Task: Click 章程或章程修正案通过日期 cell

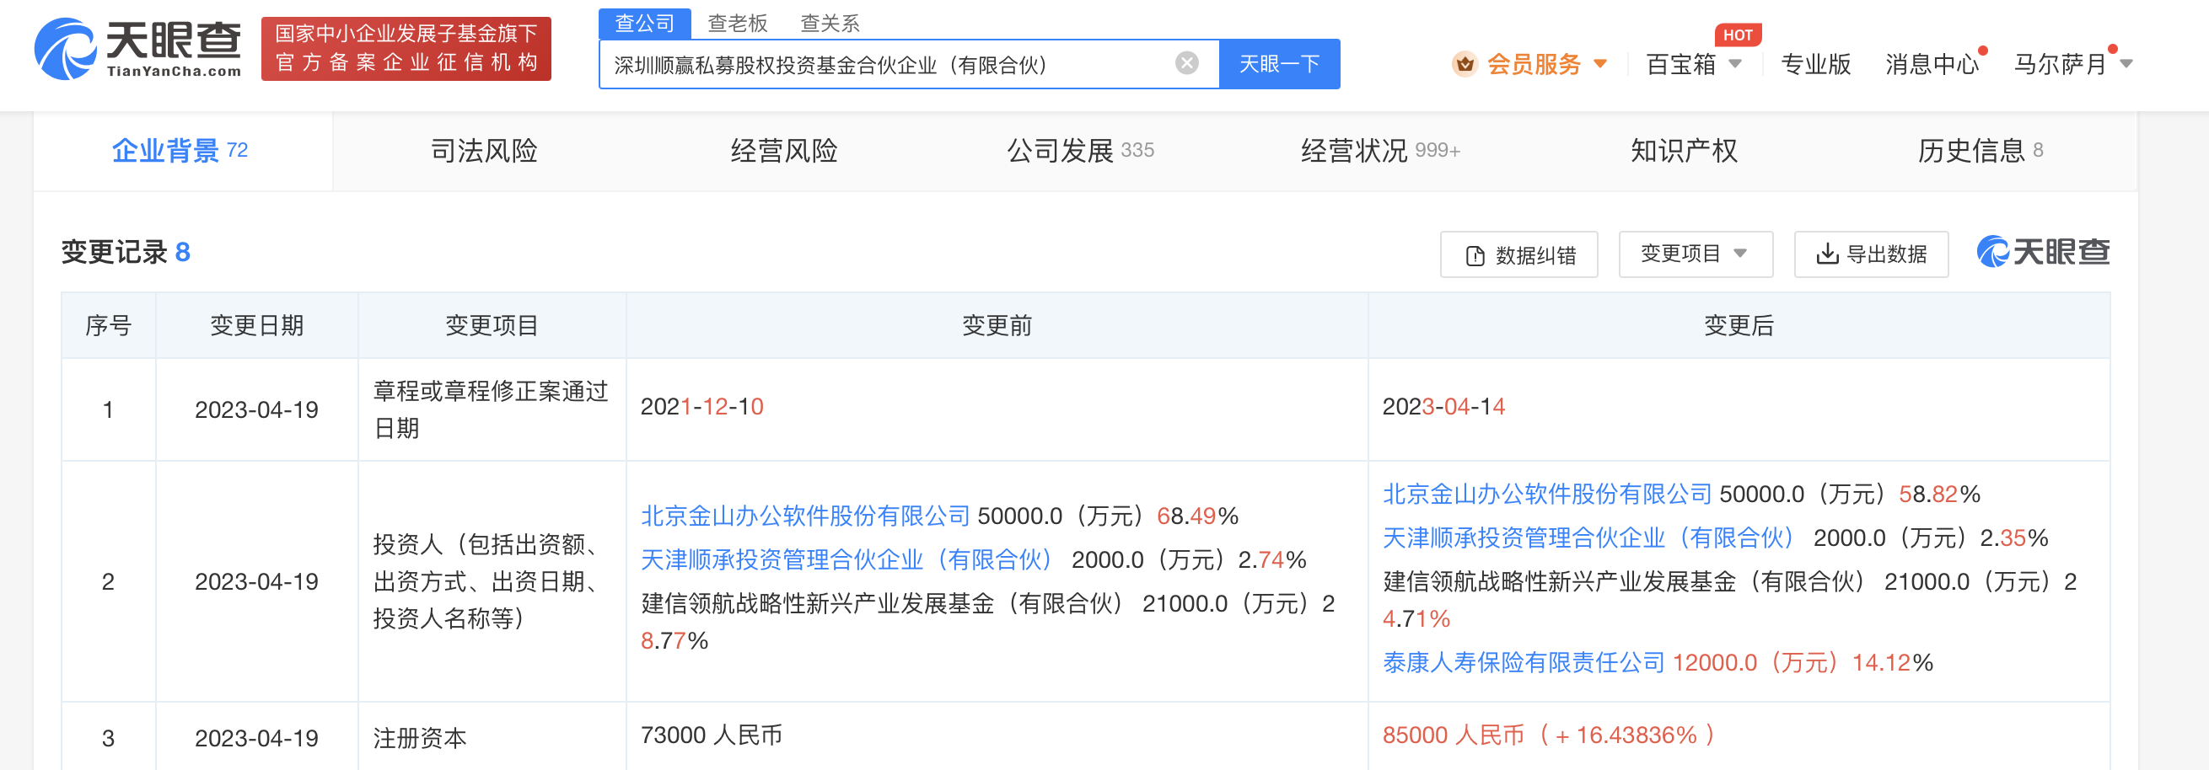Action: (x=492, y=409)
